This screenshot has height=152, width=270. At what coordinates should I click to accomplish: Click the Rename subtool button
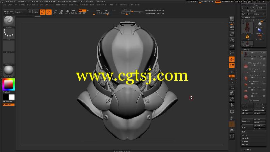pyautogui.click(x=247, y=110)
